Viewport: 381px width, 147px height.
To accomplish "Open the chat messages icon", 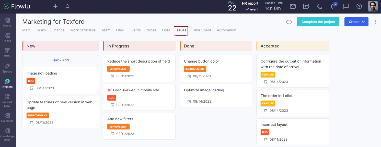I will (346, 6).
